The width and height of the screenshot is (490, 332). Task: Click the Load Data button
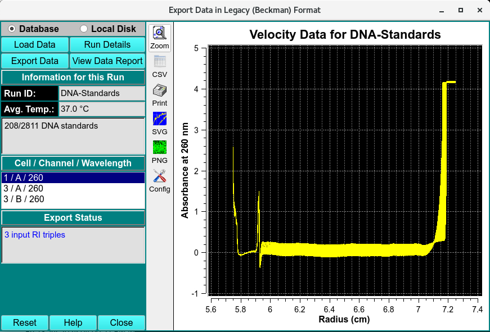coord(35,45)
